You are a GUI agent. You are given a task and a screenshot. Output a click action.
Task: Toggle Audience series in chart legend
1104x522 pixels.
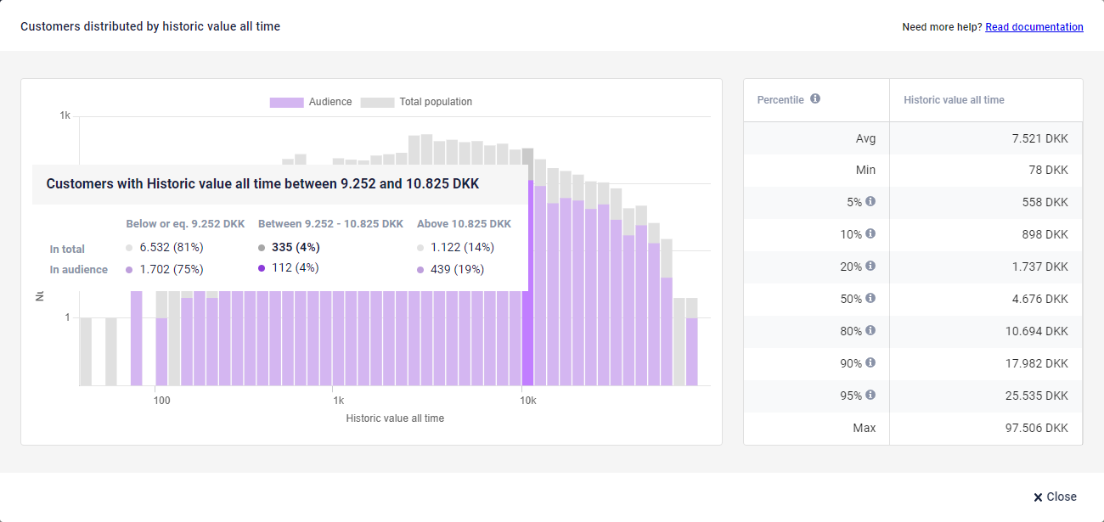pyautogui.click(x=330, y=102)
